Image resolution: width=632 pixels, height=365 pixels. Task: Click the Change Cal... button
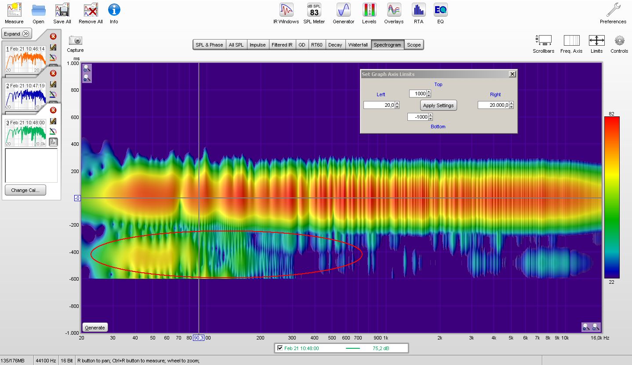[25, 190]
